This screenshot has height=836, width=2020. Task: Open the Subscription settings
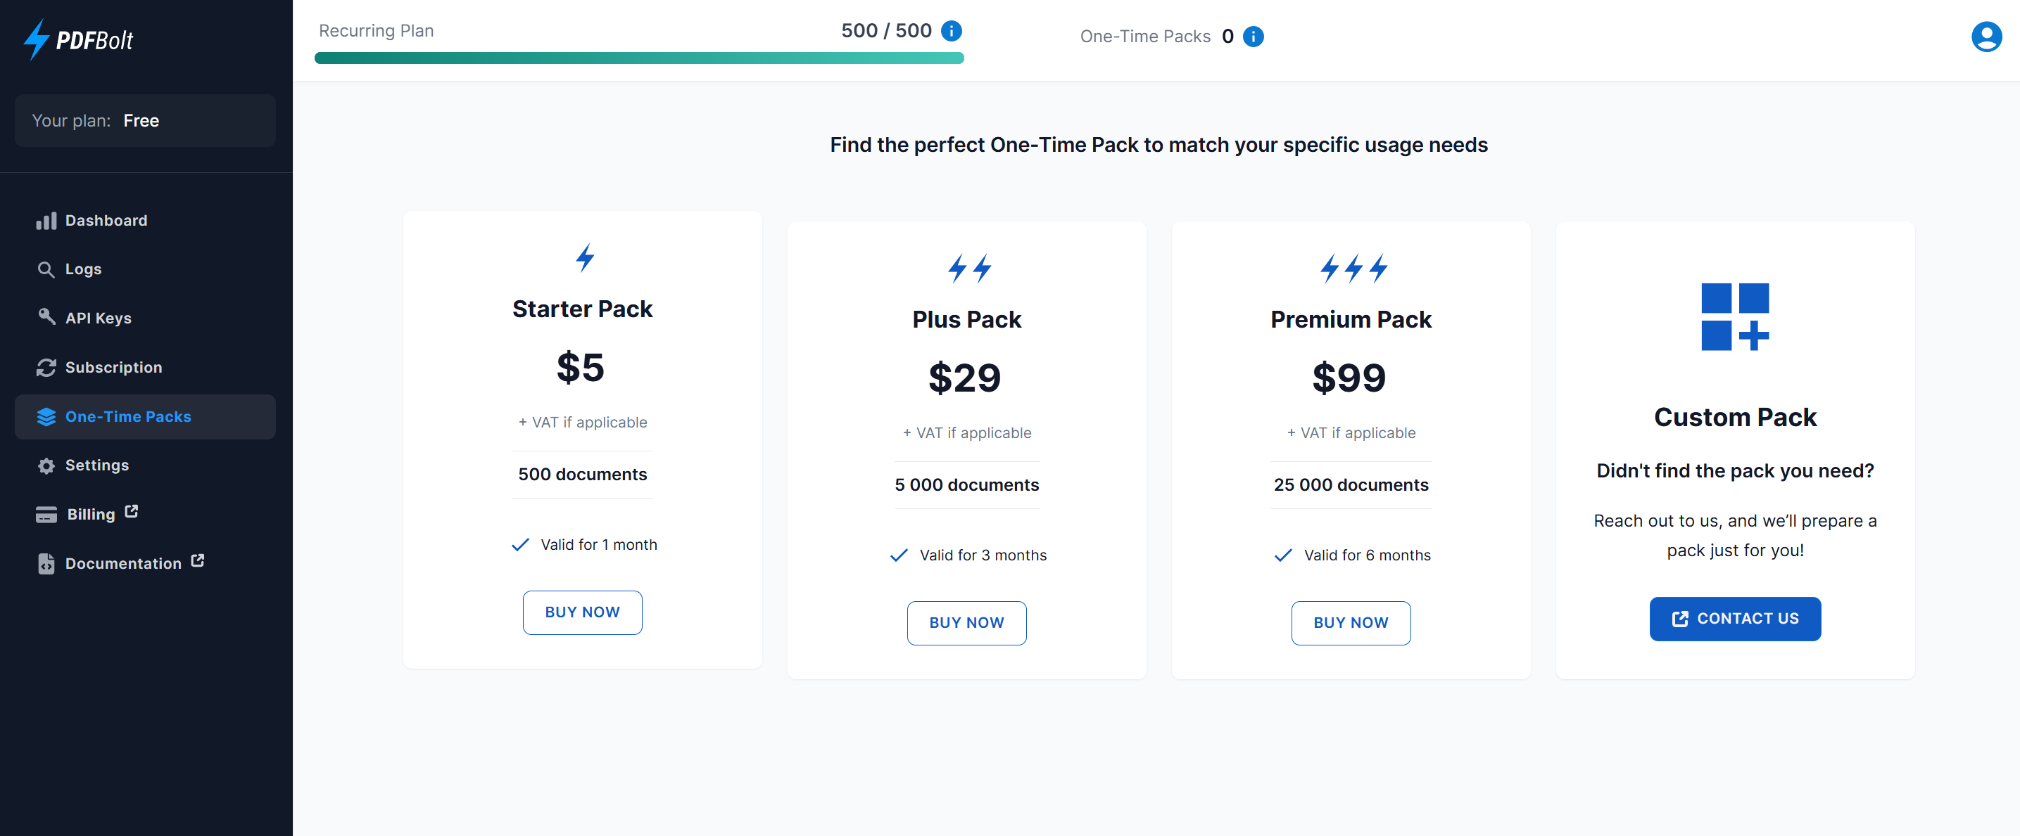(x=113, y=366)
